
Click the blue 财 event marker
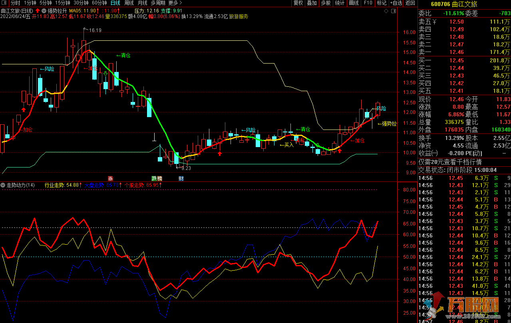tap(181, 178)
